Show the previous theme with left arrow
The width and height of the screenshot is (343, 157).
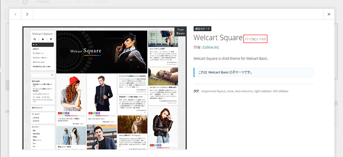(x=15, y=14)
